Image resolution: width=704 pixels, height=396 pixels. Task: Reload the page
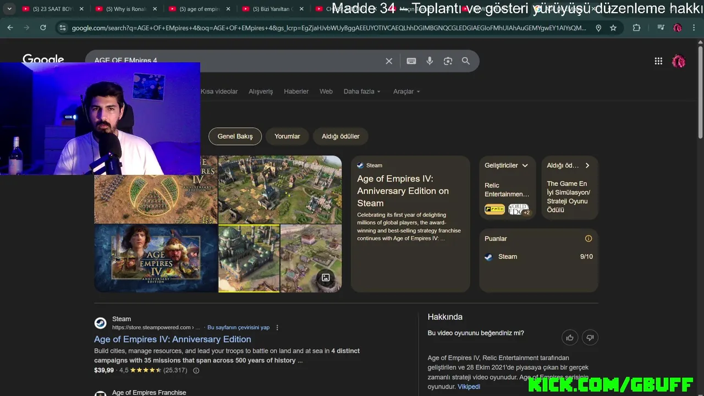[x=43, y=28]
